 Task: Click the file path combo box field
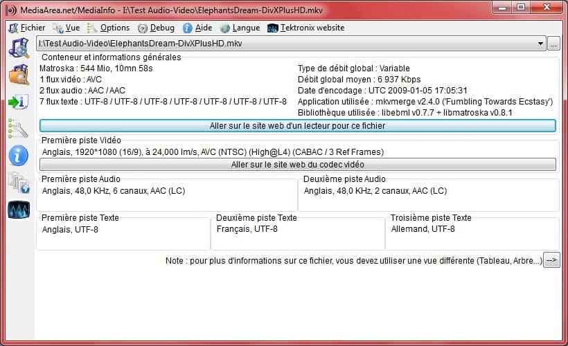pos(291,44)
